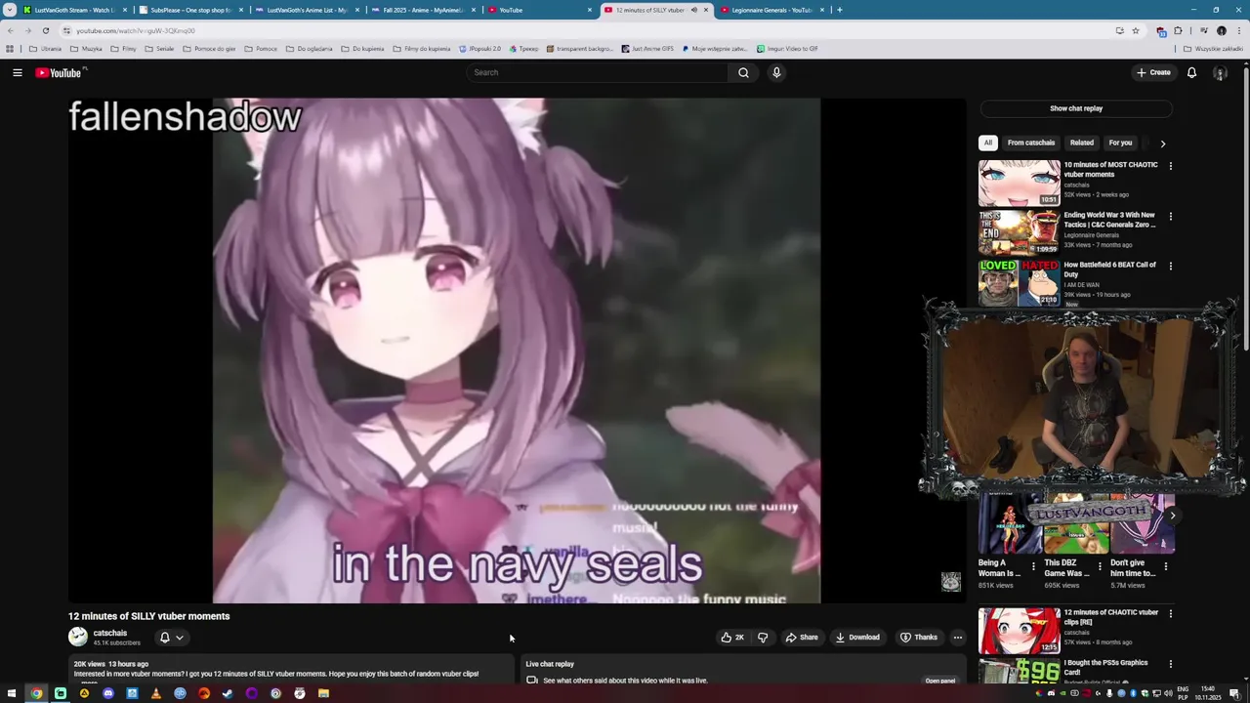The width and height of the screenshot is (1250, 703).
Task: Like the video with thumbs up
Action: click(731, 638)
